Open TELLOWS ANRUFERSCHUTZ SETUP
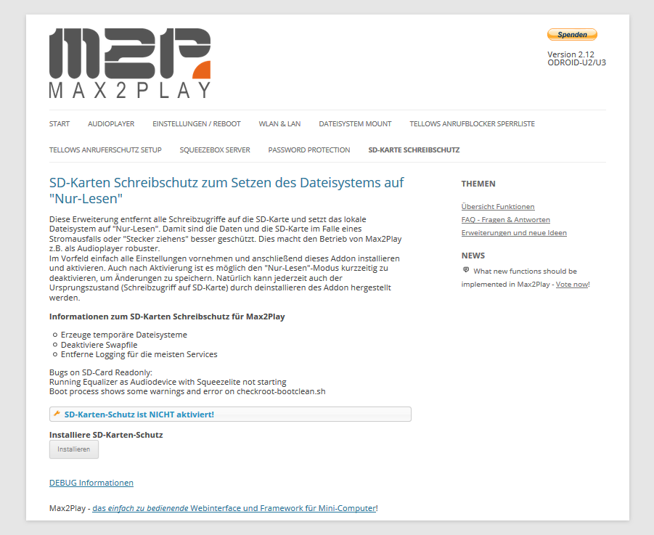Image resolution: width=654 pixels, height=535 pixels. tap(105, 150)
